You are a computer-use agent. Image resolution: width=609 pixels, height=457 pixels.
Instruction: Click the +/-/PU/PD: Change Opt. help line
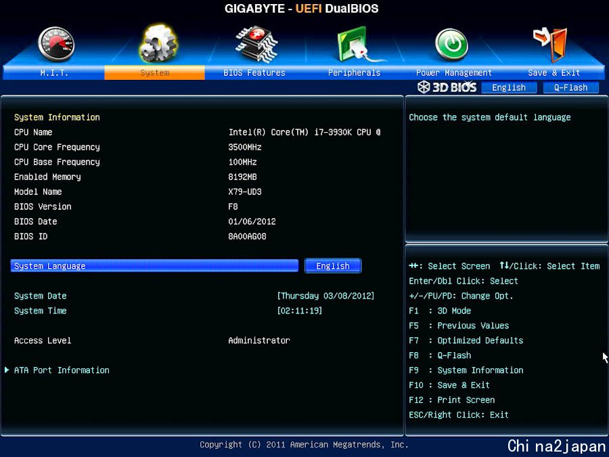(461, 296)
